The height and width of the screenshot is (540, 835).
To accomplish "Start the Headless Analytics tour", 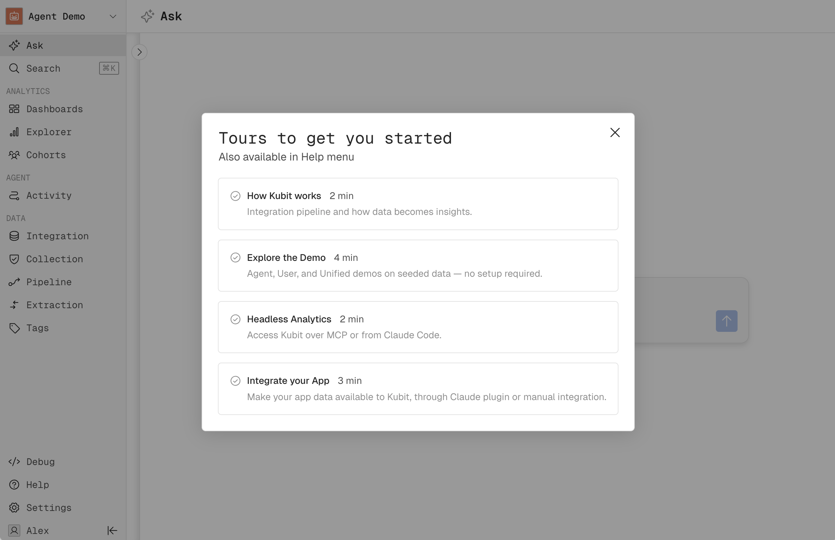I will (418, 327).
